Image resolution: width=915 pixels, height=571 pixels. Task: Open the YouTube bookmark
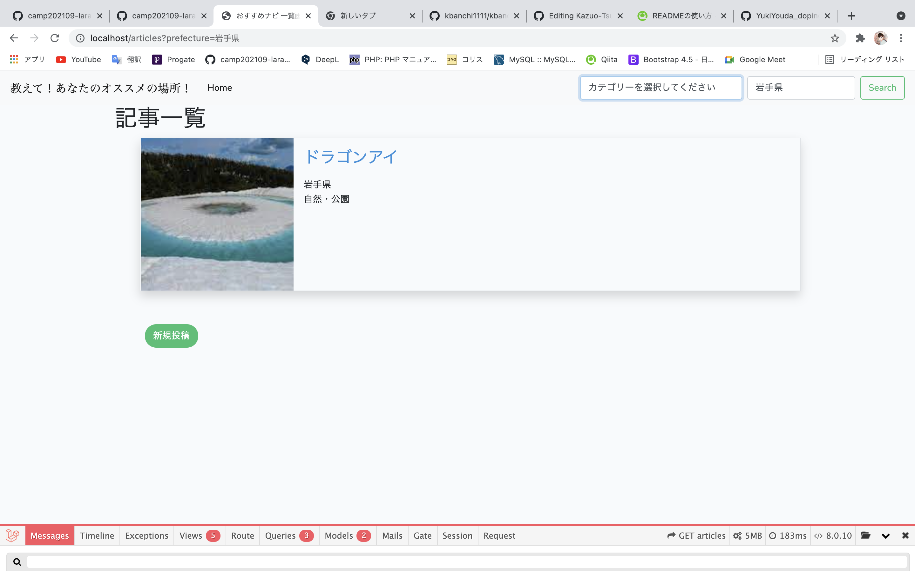78,59
